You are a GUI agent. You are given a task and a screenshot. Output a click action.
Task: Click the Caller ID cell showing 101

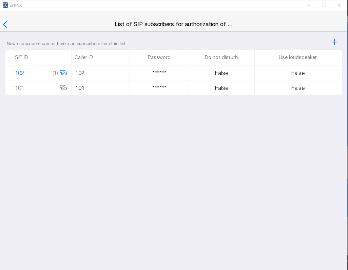pos(80,88)
